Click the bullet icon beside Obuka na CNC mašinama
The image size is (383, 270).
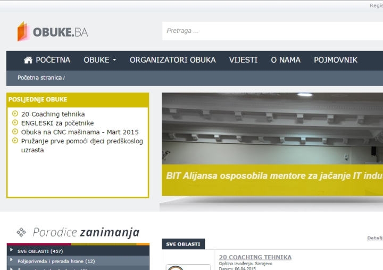(15, 132)
